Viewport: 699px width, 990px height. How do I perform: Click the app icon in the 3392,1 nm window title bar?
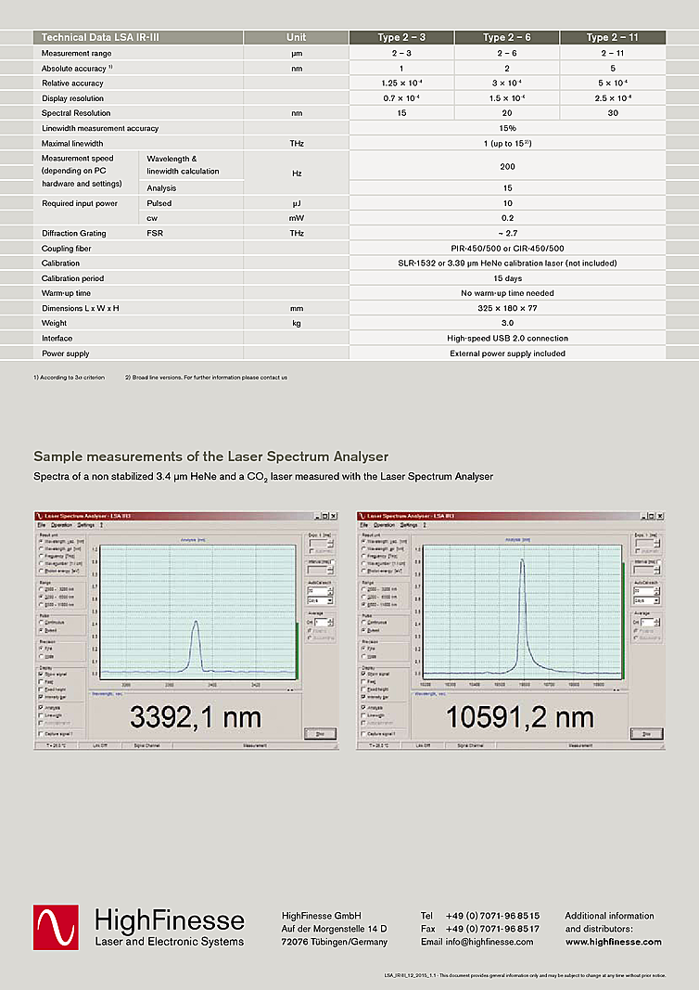pyautogui.click(x=39, y=516)
